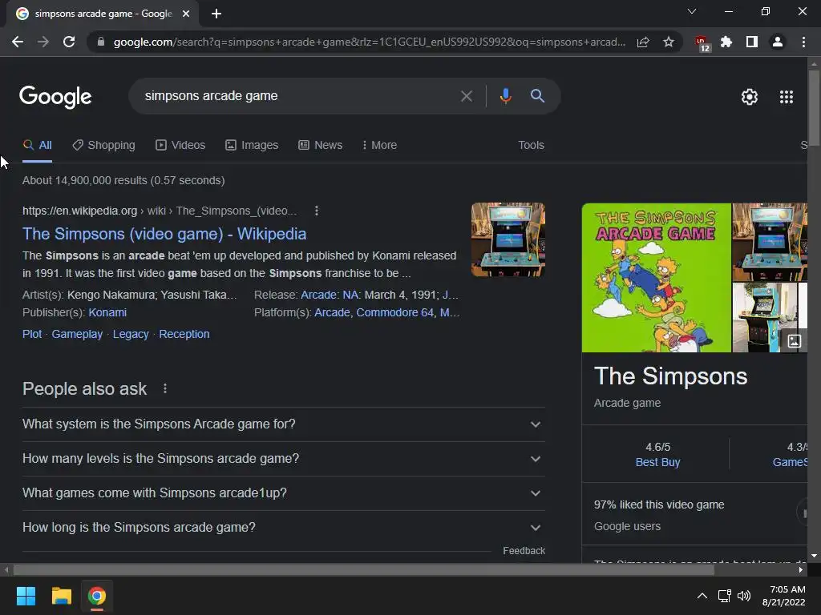Open the volume speaker tray icon

point(744,596)
